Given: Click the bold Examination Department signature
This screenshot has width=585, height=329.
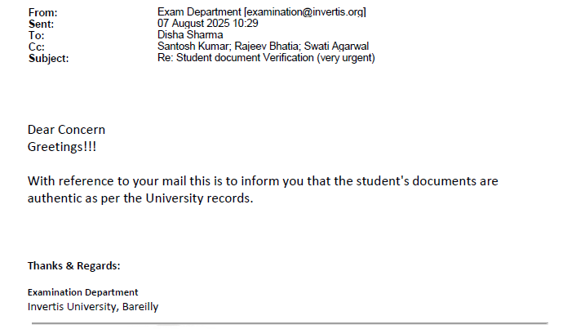Looking at the screenshot, I should pyautogui.click(x=82, y=292).
